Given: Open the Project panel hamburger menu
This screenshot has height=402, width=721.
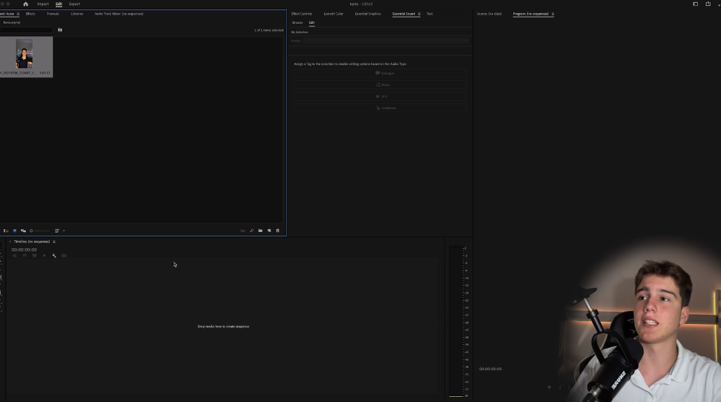Looking at the screenshot, I should click(x=18, y=14).
